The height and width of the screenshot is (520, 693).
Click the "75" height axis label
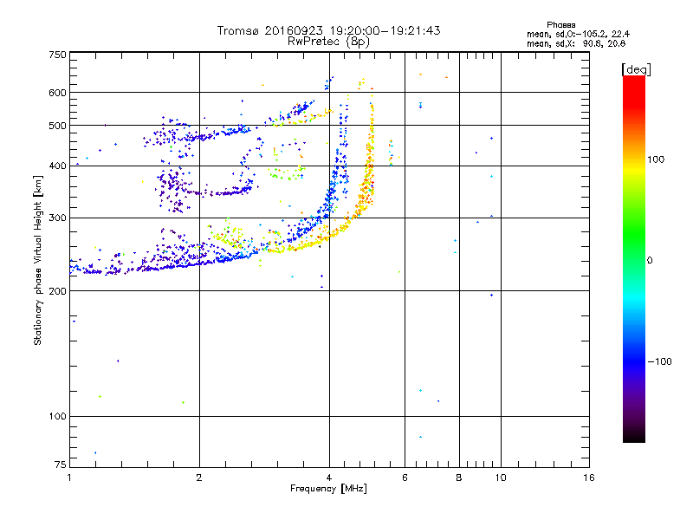pos(61,465)
